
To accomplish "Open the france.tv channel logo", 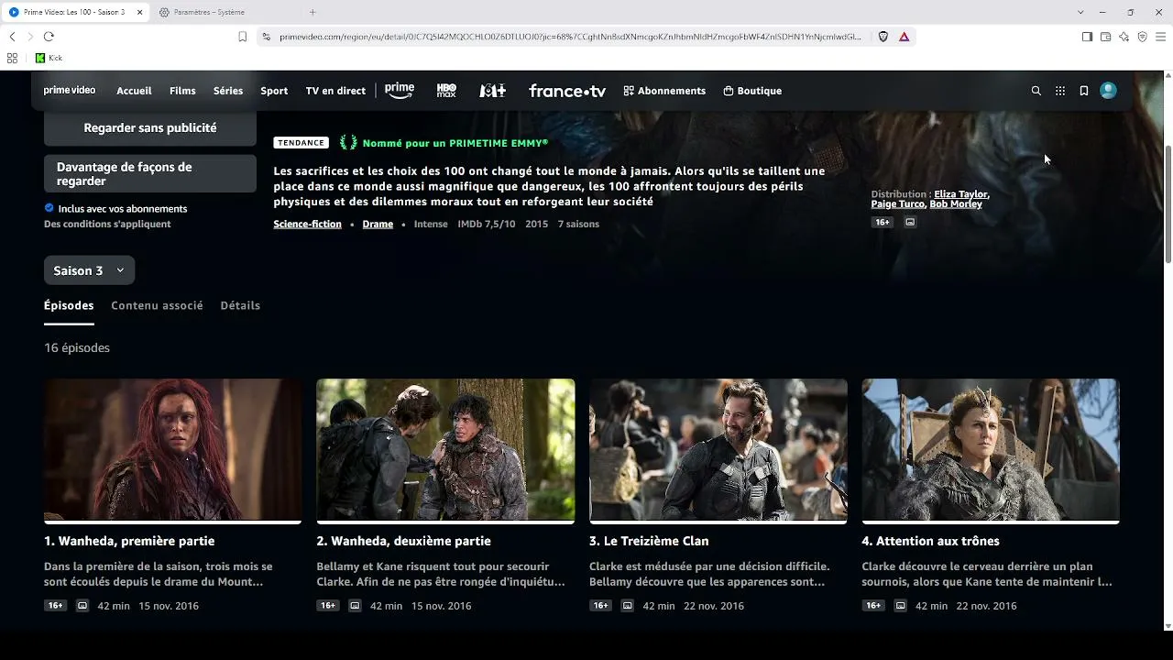I will [x=567, y=91].
